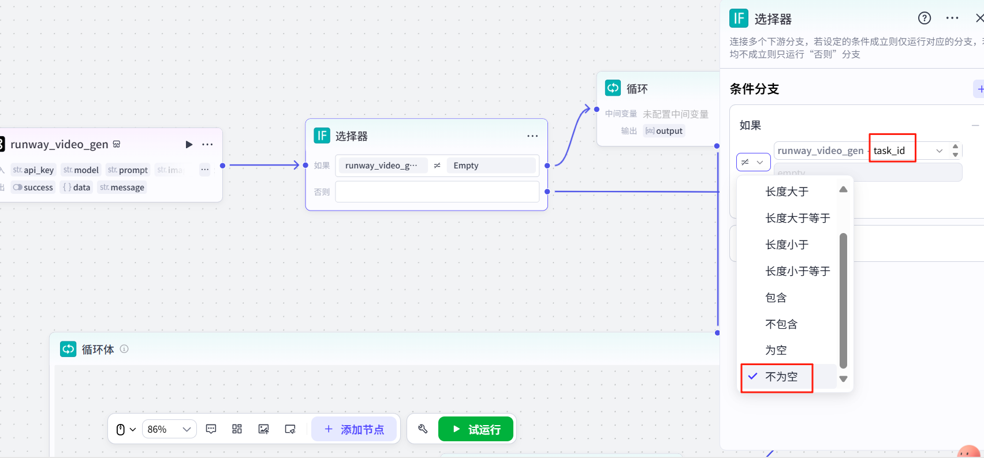This screenshot has width=984, height=458.
Task: Click the runway_video_gen plugin badge icon
Action: point(117,144)
